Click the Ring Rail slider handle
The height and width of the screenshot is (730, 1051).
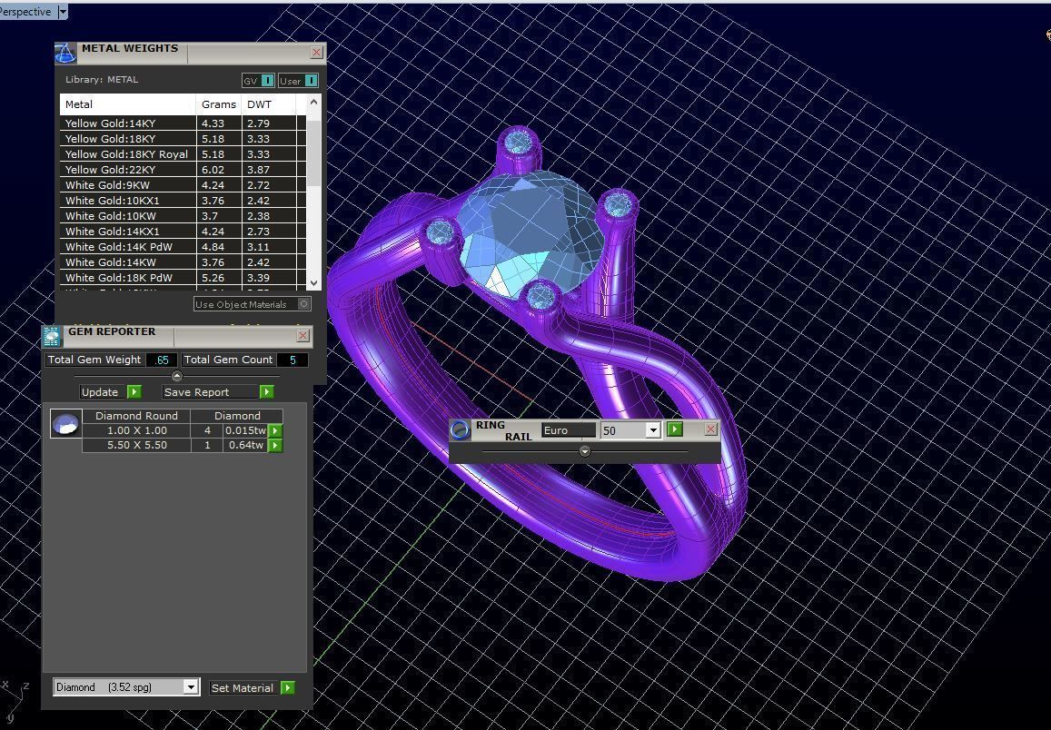click(584, 451)
